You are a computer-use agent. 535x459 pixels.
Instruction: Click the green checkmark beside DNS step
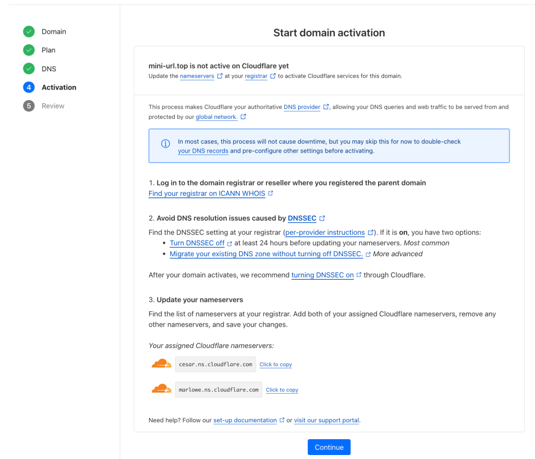click(x=29, y=68)
